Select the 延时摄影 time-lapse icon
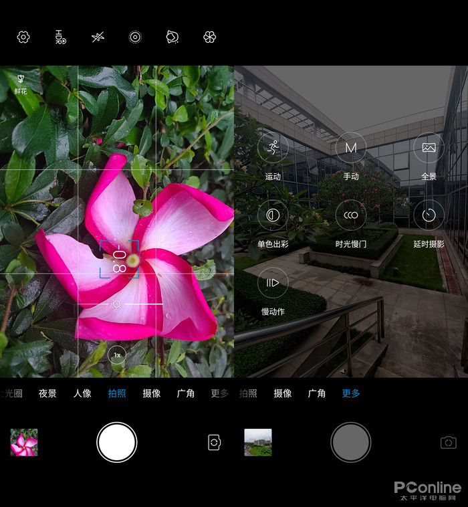 click(429, 215)
